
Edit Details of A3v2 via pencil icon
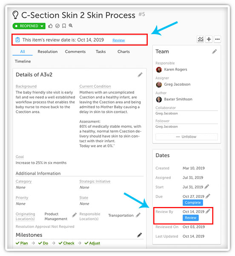(140, 75)
